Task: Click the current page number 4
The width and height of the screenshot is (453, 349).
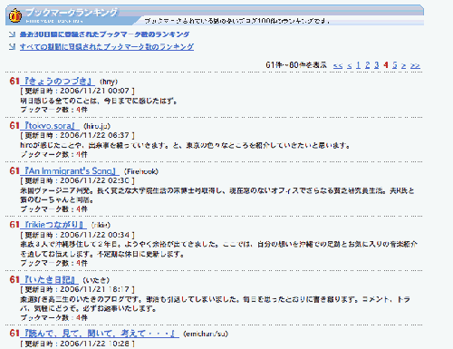Action: click(x=386, y=65)
